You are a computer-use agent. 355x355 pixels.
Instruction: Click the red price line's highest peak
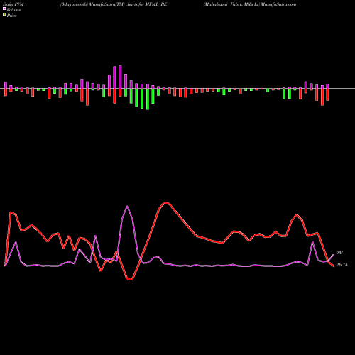point(165,202)
